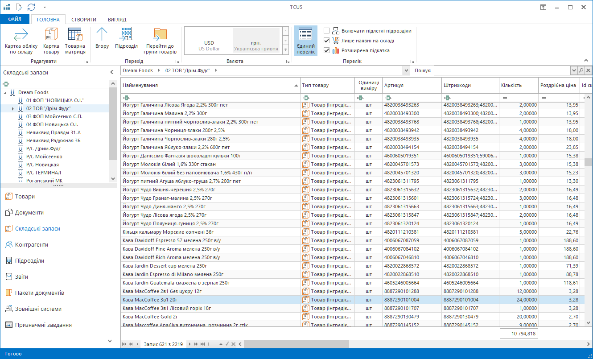The height and width of the screenshot is (359, 593).
Task: Click Кількість column header
Action: click(519, 85)
